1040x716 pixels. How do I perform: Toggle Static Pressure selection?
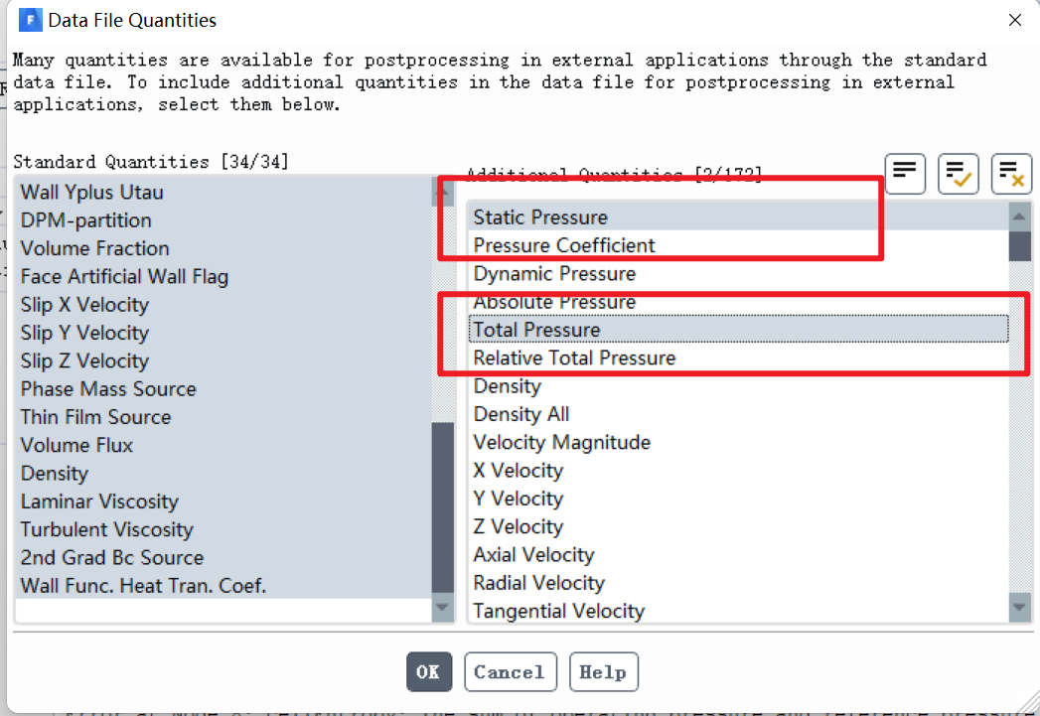pyautogui.click(x=540, y=217)
